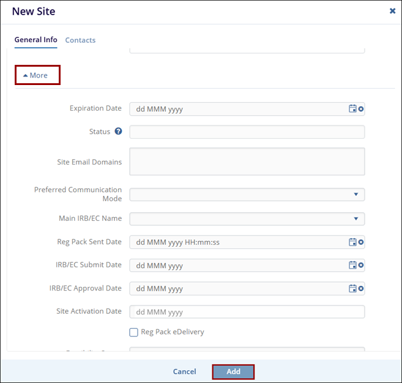The width and height of the screenshot is (402, 383).
Task: Select the General Info tab
Action: (x=35, y=40)
